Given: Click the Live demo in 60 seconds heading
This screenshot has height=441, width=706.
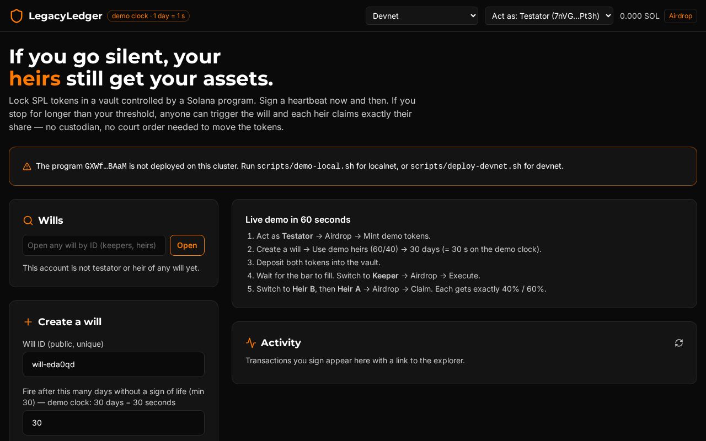Looking at the screenshot, I should click(298, 219).
